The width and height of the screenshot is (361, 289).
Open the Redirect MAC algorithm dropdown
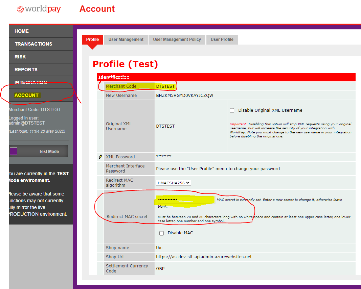(x=174, y=183)
